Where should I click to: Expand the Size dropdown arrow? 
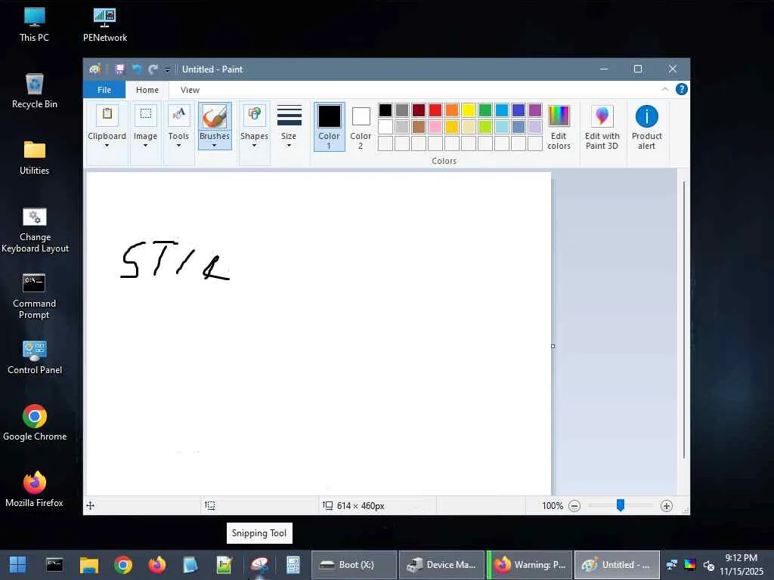[289, 146]
